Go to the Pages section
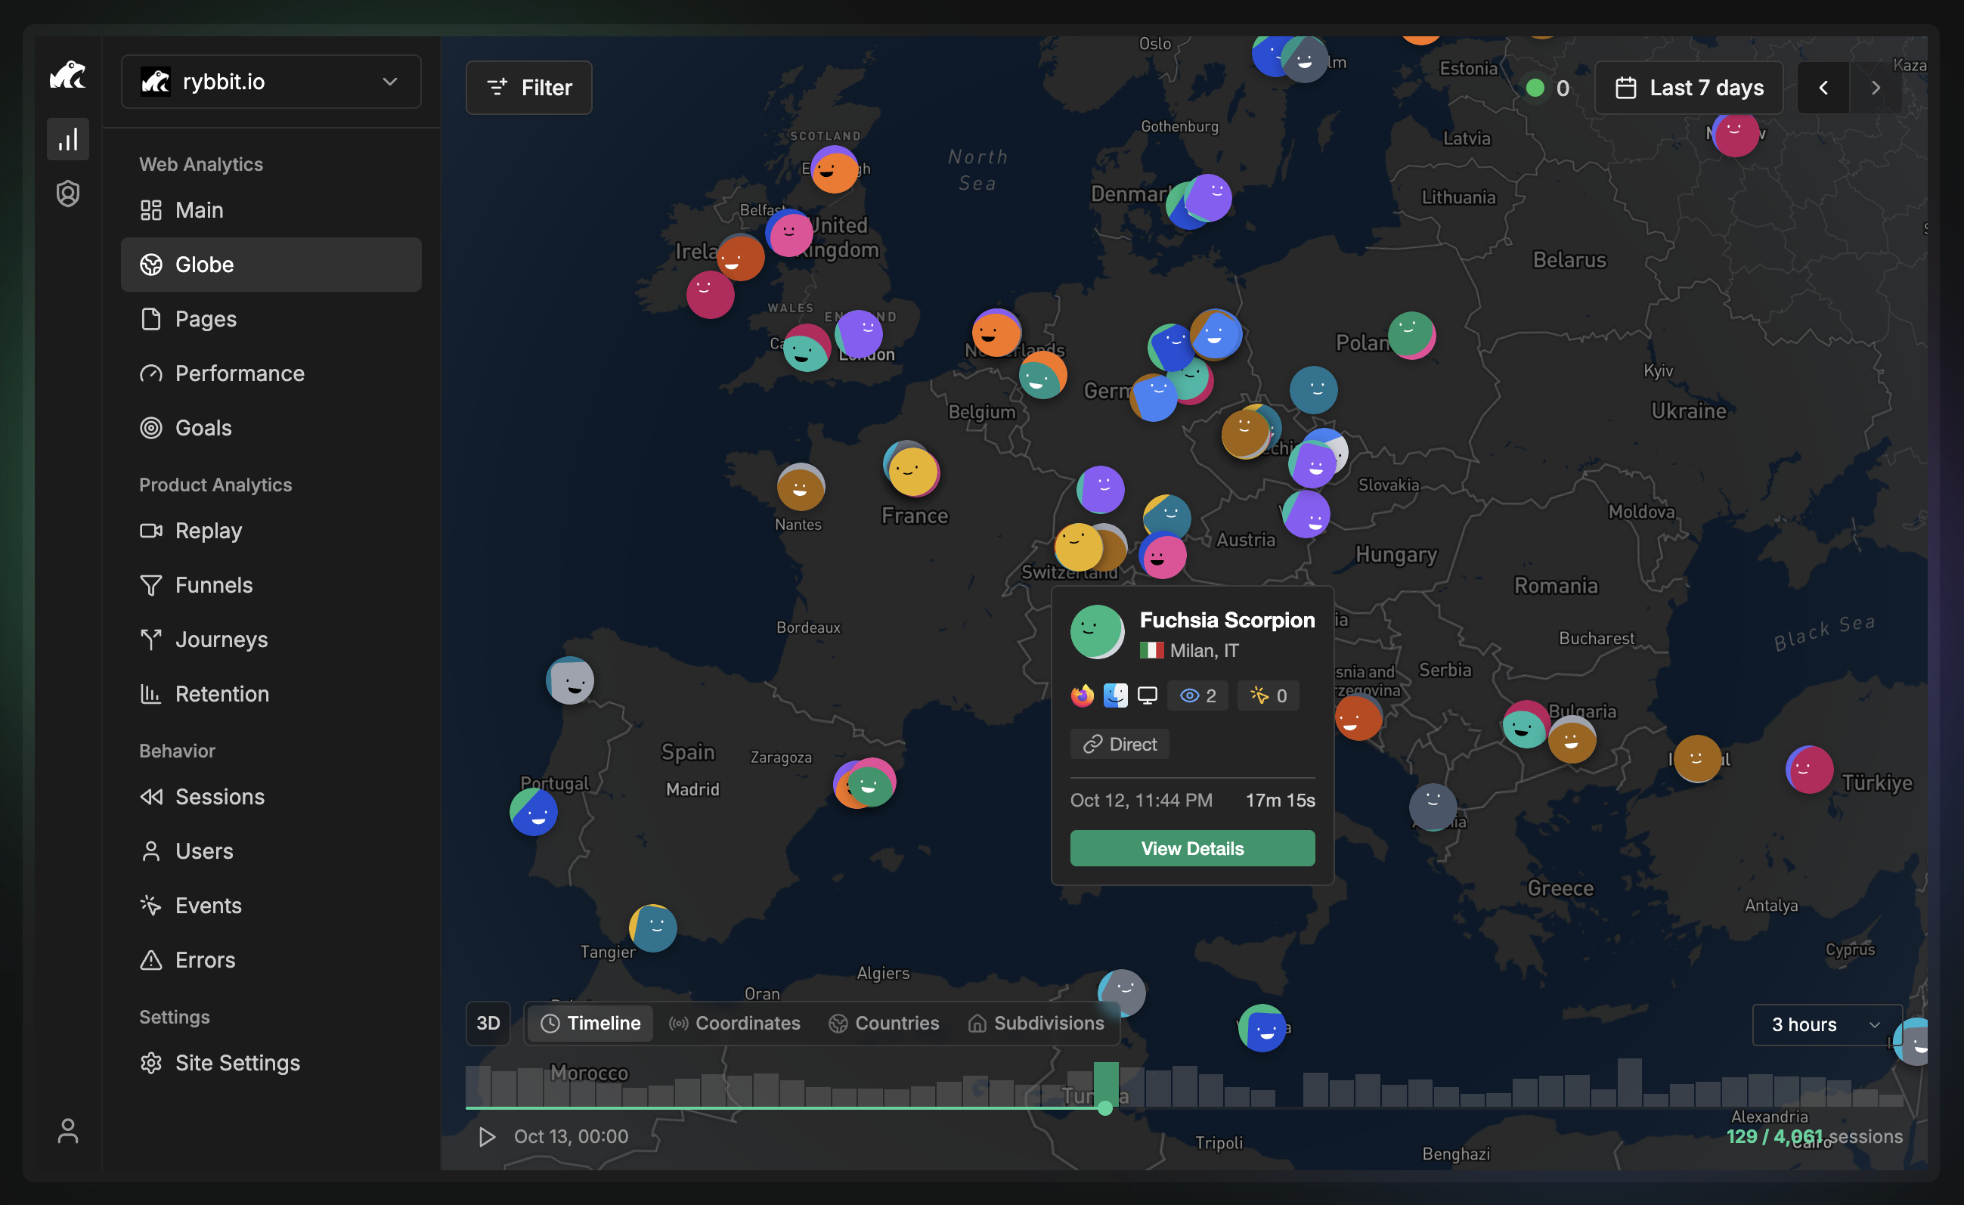This screenshot has width=1964, height=1205. point(271,319)
